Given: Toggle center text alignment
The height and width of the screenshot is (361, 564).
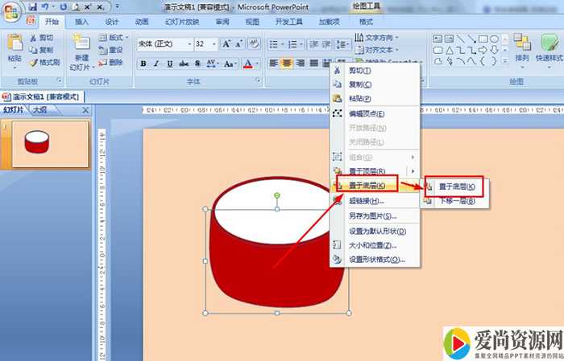Looking at the screenshot, I should (x=287, y=64).
